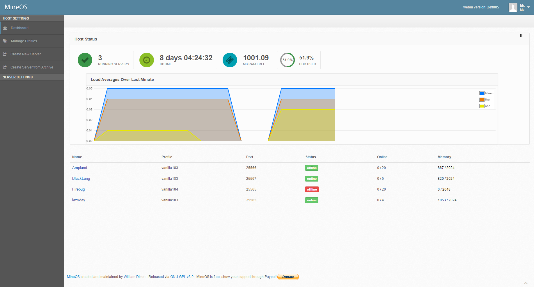Image resolution: width=534 pixels, height=287 pixels.
Task: Click the 0 / 2048 memory value
Action: (x=444, y=189)
